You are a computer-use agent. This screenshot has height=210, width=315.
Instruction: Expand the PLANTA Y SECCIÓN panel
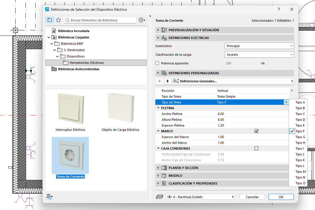tap(222, 168)
